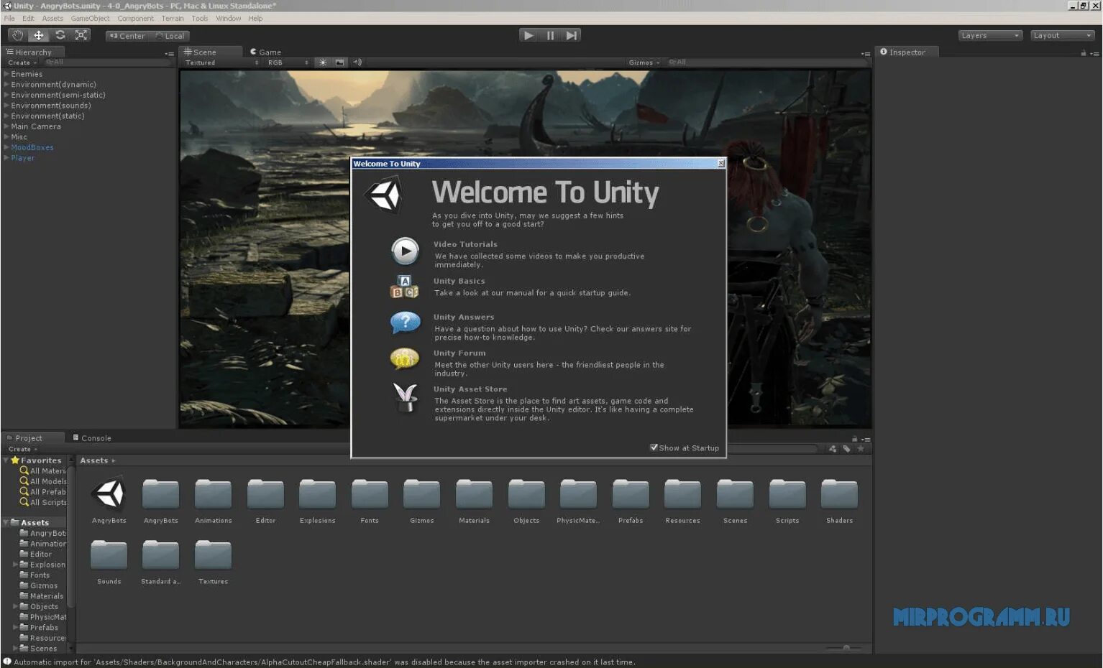
Task: Select the Rotate tool in toolbar
Action: (x=60, y=35)
